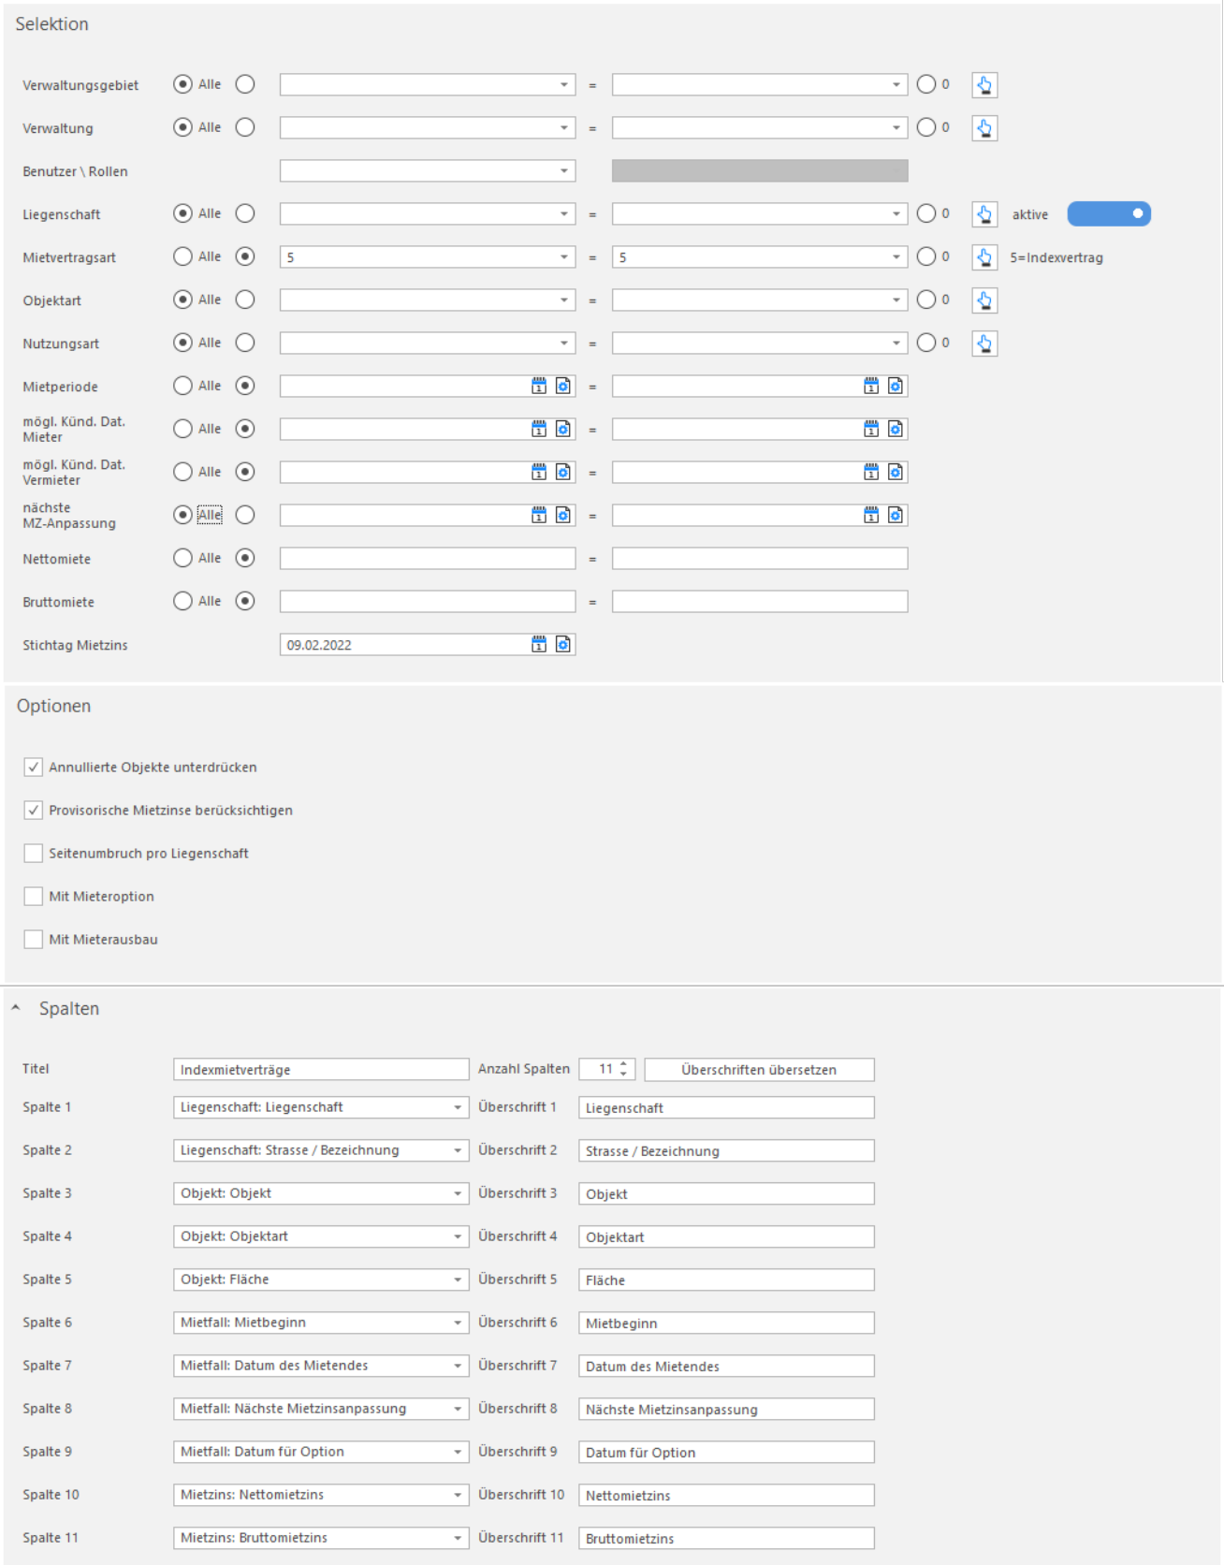This screenshot has height=1565, width=1224.
Task: Check the Mit Mieterausbau option
Action: (34, 940)
